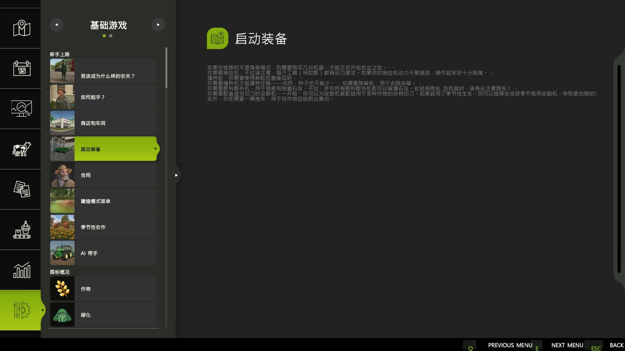Open the contracts documents icon
This screenshot has height=351, width=625.
click(x=21, y=189)
